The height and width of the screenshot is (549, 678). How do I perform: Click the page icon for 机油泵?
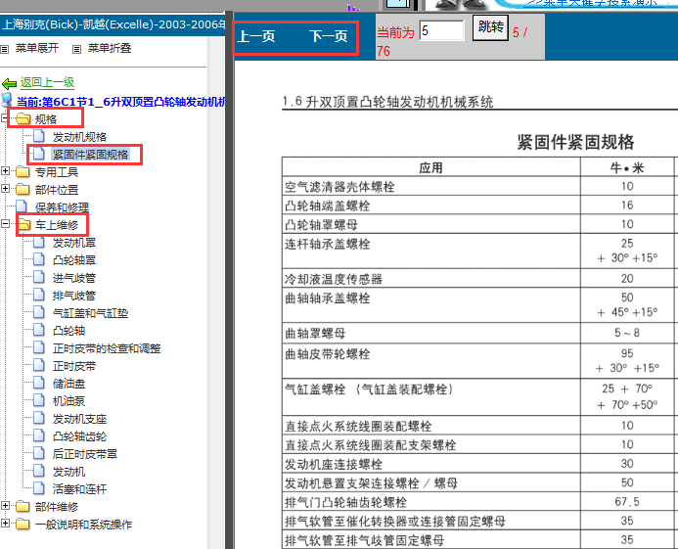tap(39, 400)
